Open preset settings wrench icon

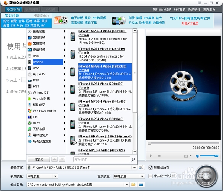coord(141,168)
